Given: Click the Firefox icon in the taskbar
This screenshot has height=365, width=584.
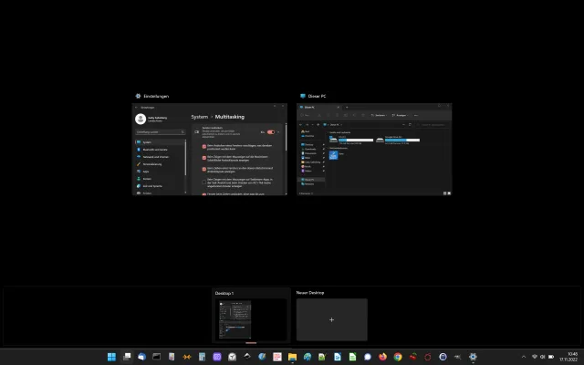Looking at the screenshot, I should click(x=382, y=357).
